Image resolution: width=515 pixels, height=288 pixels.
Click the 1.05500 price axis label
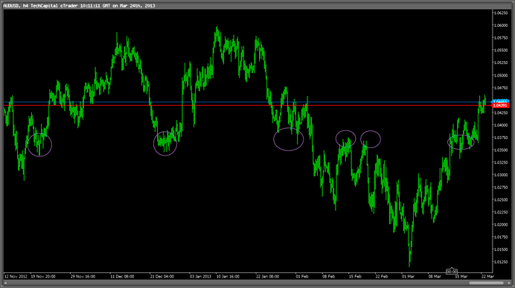click(x=501, y=51)
